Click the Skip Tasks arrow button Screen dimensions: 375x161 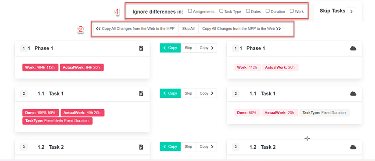pyautogui.click(x=351, y=11)
